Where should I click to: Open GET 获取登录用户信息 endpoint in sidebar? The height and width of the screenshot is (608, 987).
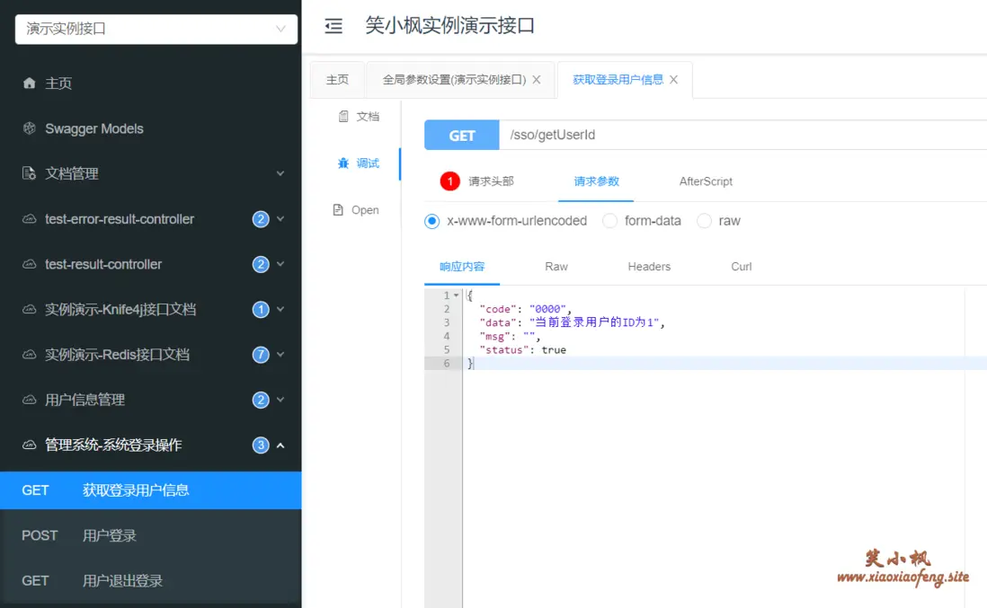(x=150, y=490)
